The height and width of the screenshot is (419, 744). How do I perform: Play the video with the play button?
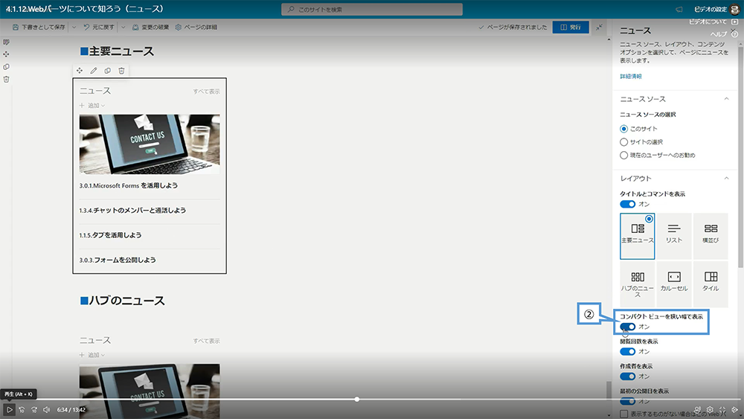coord(9,409)
